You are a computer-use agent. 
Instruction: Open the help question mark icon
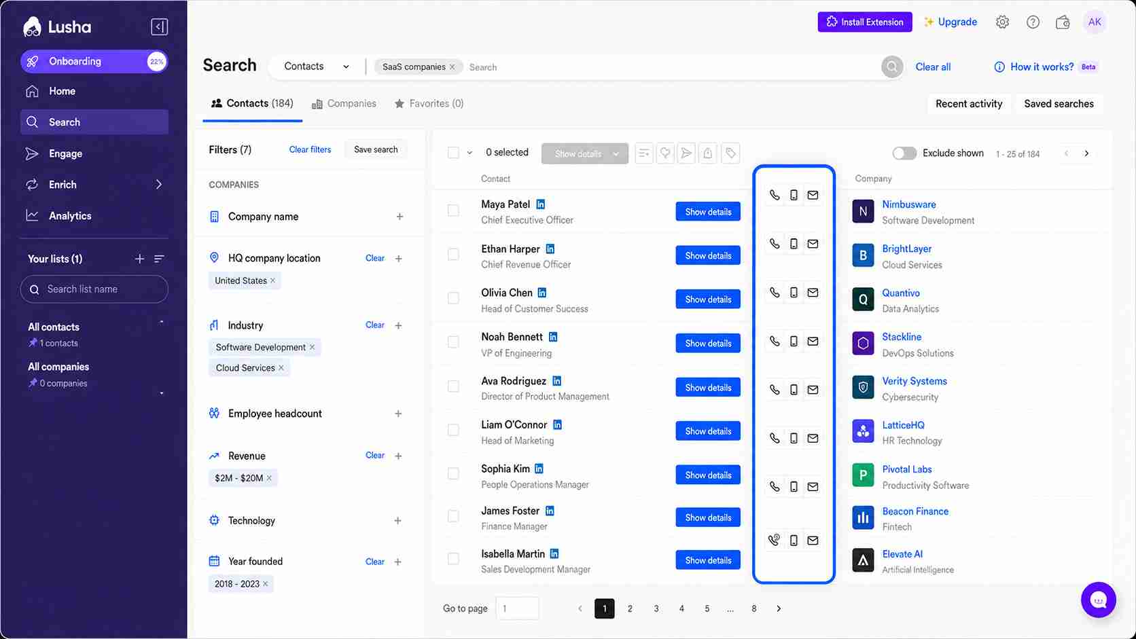pos(1033,22)
